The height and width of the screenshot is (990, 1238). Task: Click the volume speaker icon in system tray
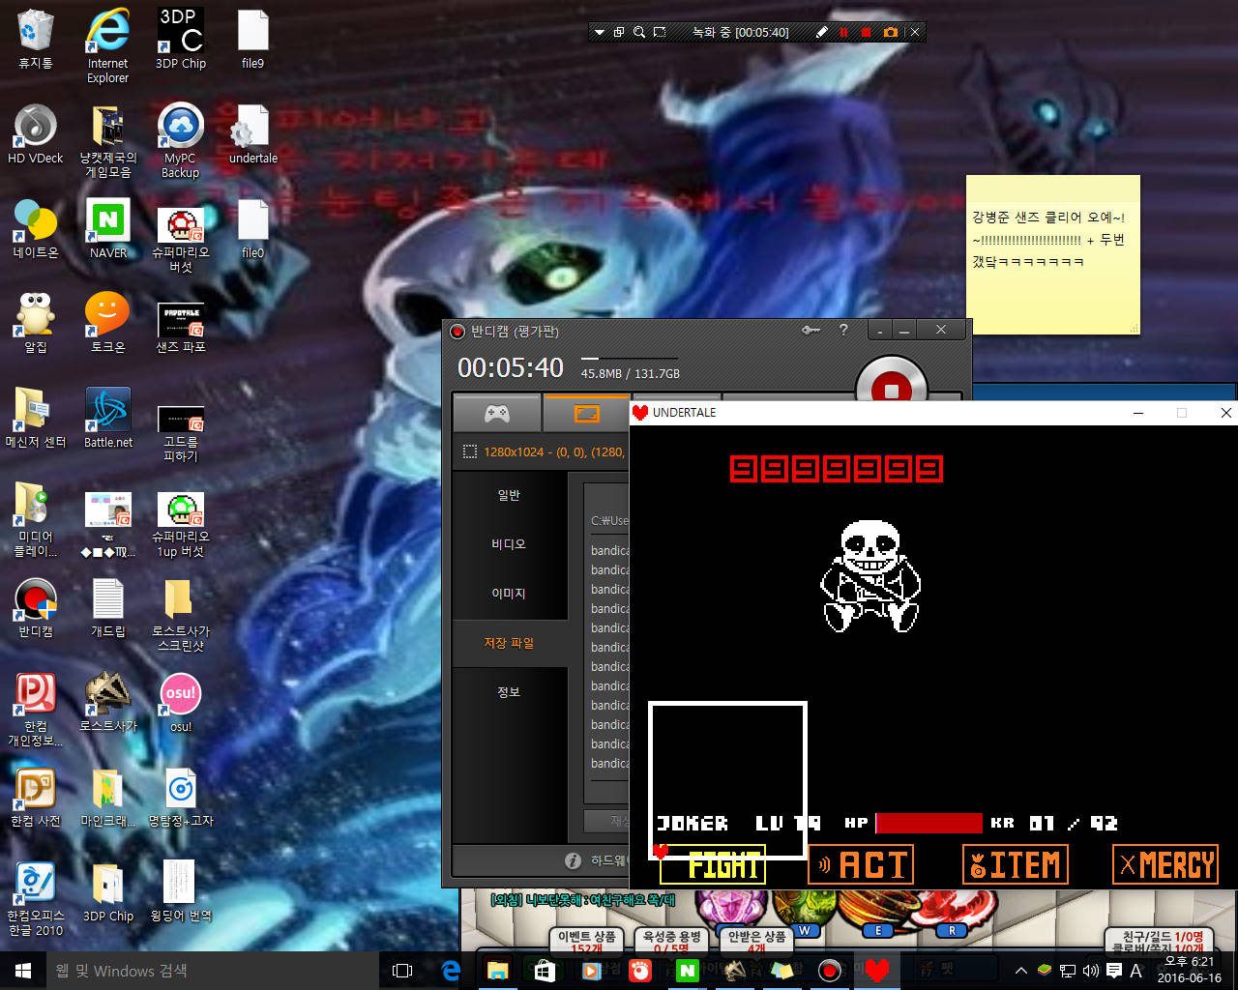click(x=1091, y=971)
